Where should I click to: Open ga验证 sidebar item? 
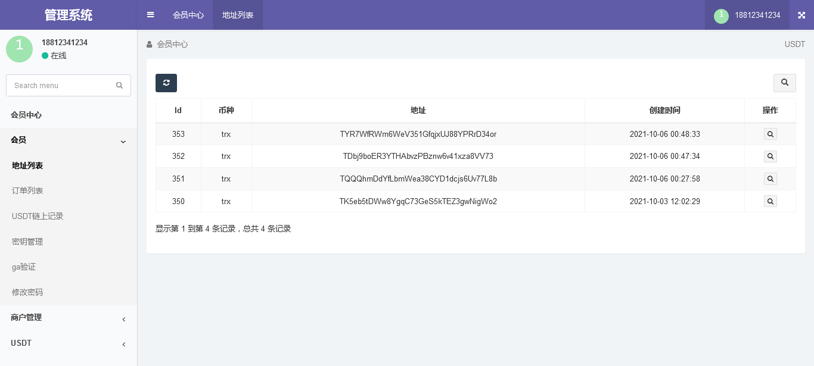(24, 267)
